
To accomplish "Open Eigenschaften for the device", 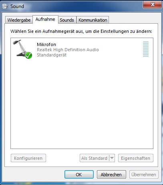I will tap(136, 158).
